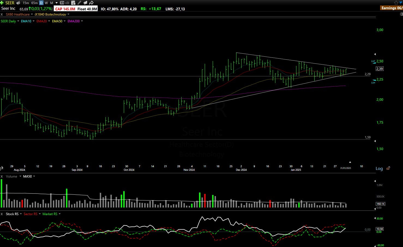Close the Volume panel with its x
This screenshot has width=403, height=247.
click(x=2, y=176)
